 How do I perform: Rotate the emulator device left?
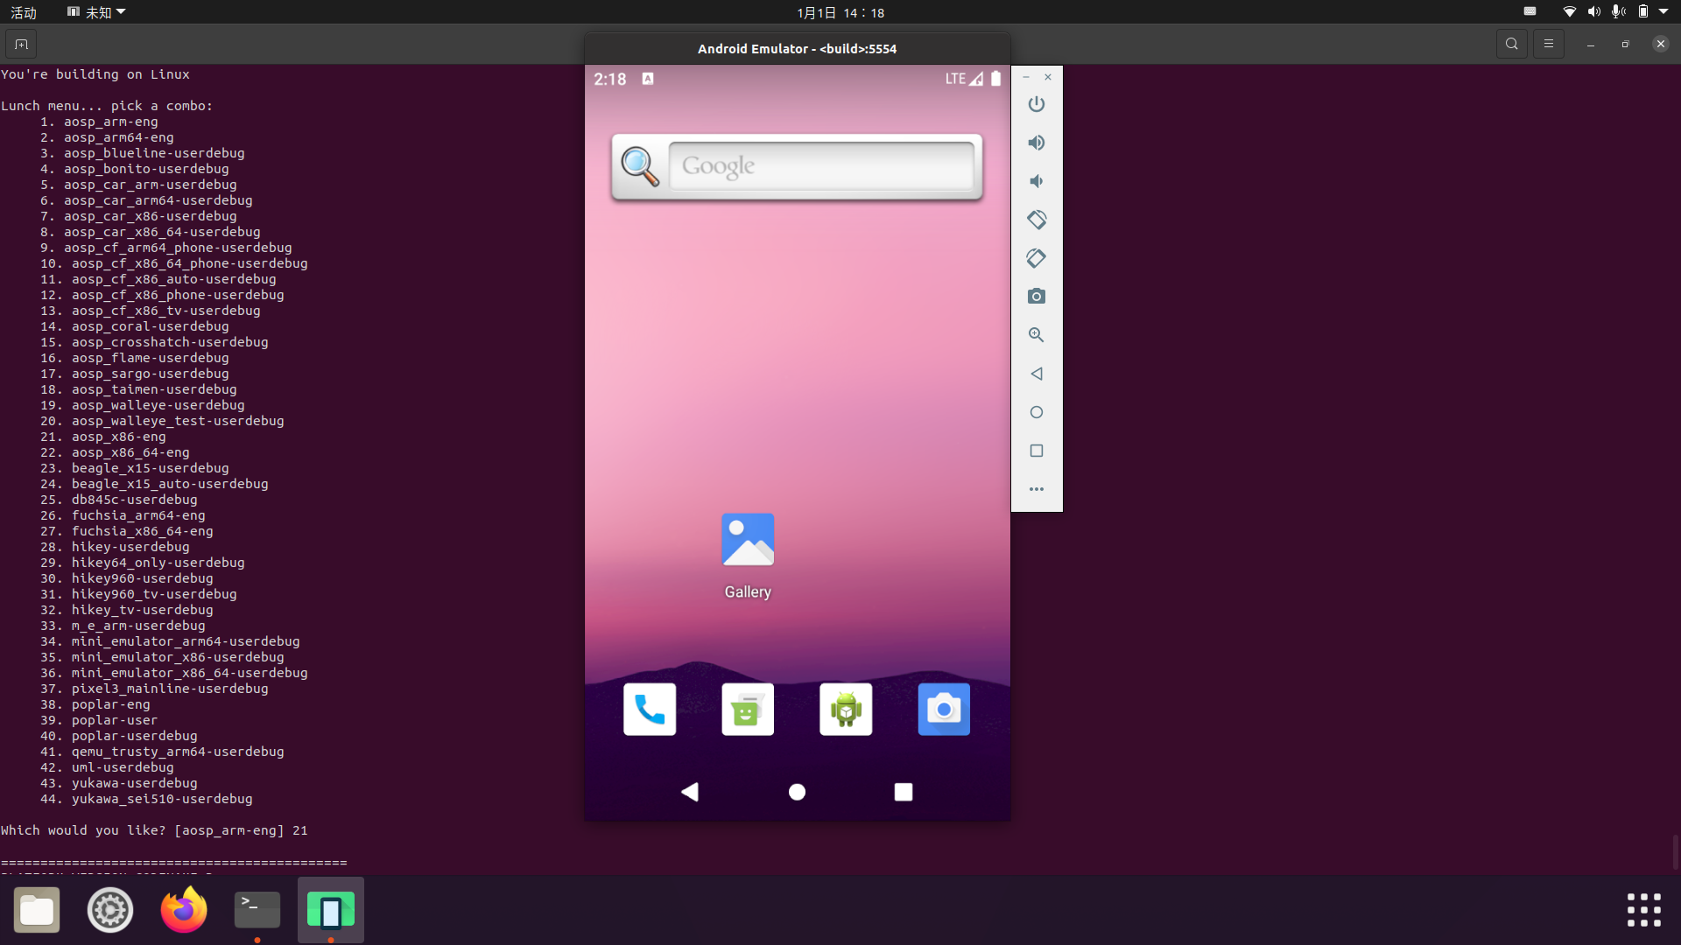pyautogui.click(x=1037, y=220)
